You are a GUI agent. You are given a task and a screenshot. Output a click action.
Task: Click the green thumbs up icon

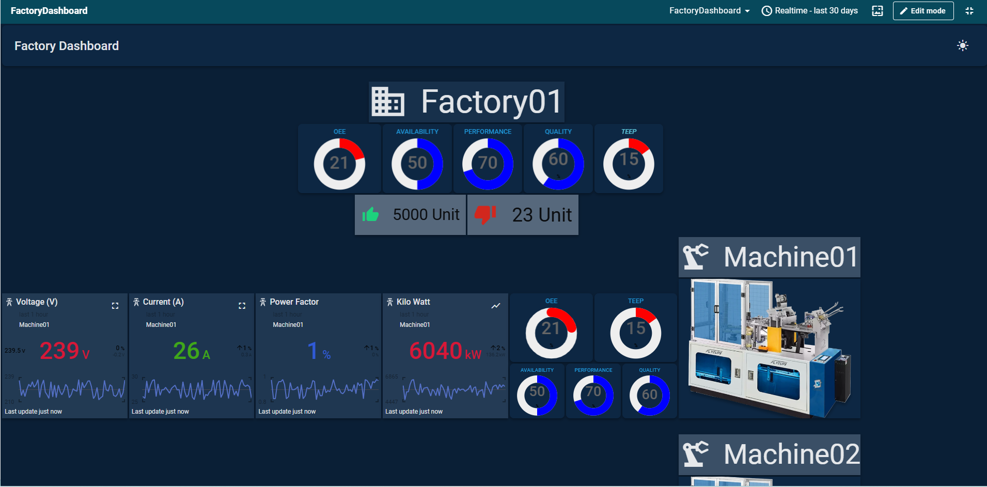pyautogui.click(x=370, y=214)
